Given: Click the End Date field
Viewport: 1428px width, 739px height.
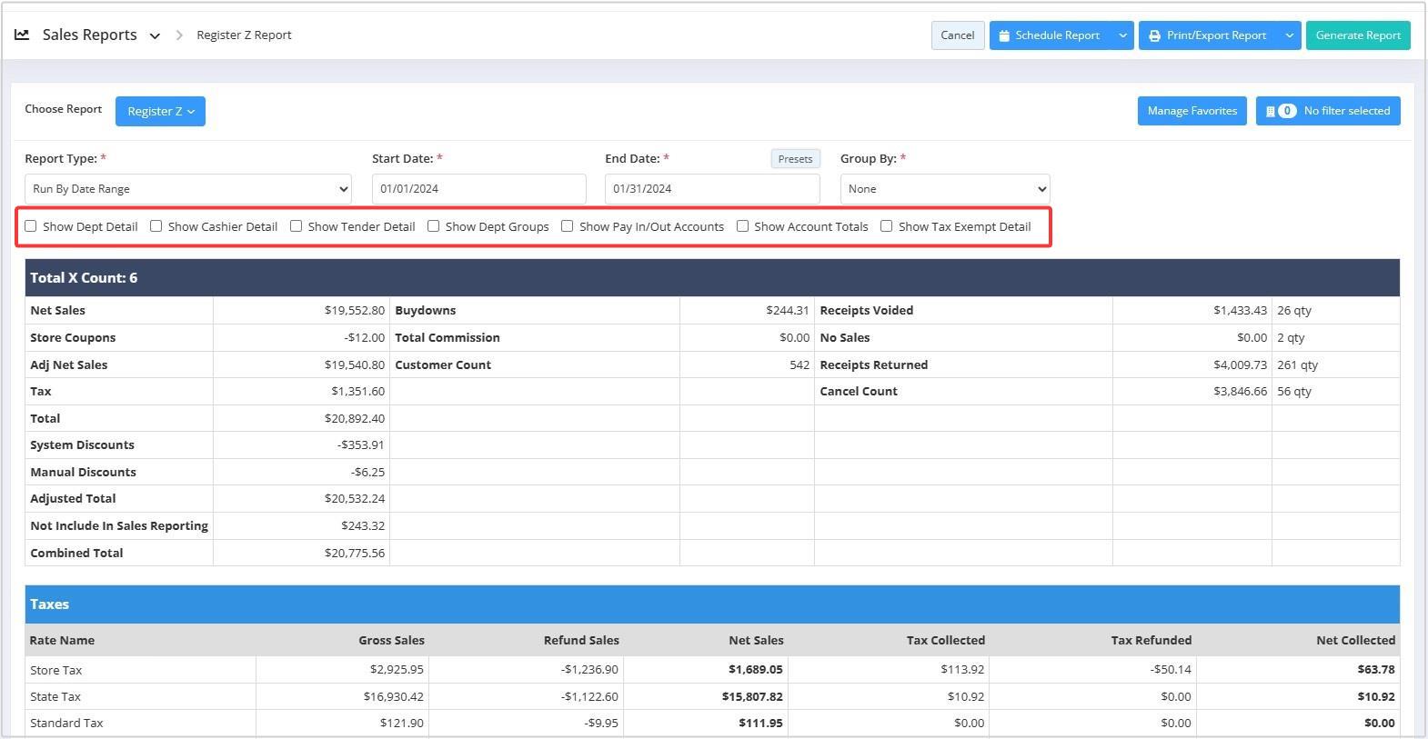Looking at the screenshot, I should coord(712,189).
